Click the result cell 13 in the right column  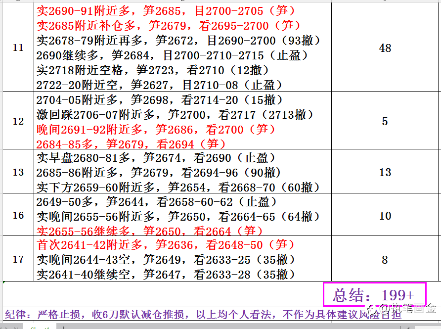click(385, 172)
